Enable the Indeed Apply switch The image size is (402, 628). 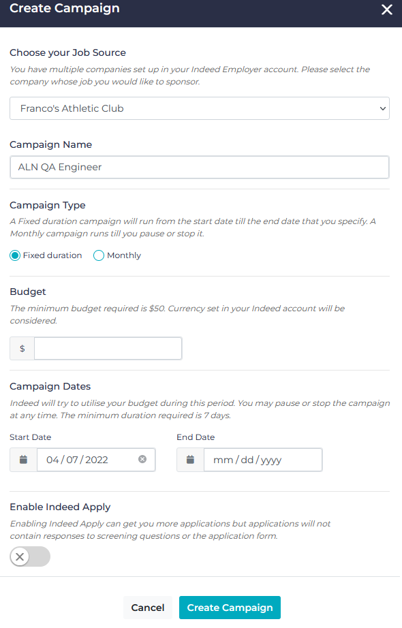click(29, 556)
